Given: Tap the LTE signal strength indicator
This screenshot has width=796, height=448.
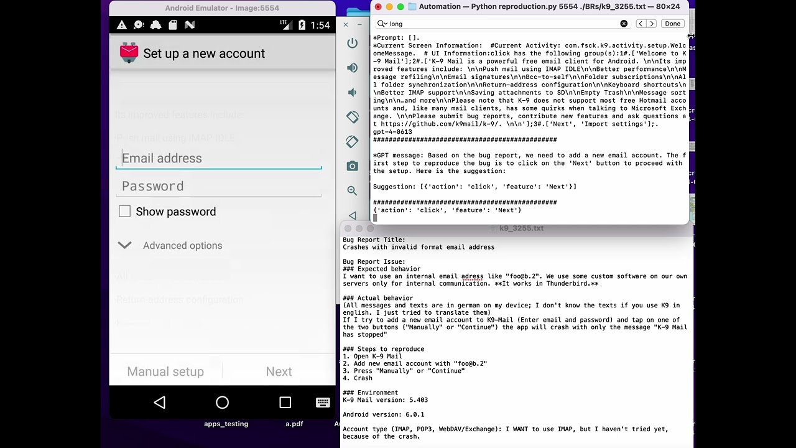Looking at the screenshot, I should (287, 25).
